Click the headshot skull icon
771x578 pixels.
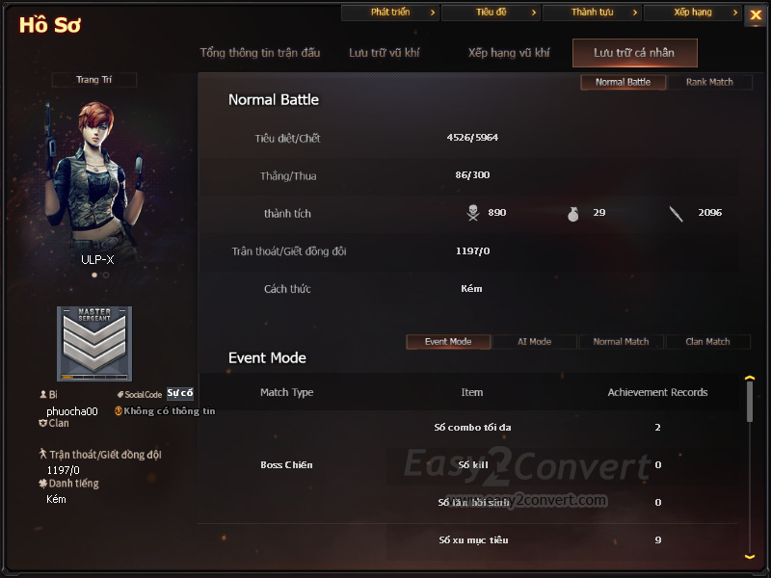[x=473, y=213]
